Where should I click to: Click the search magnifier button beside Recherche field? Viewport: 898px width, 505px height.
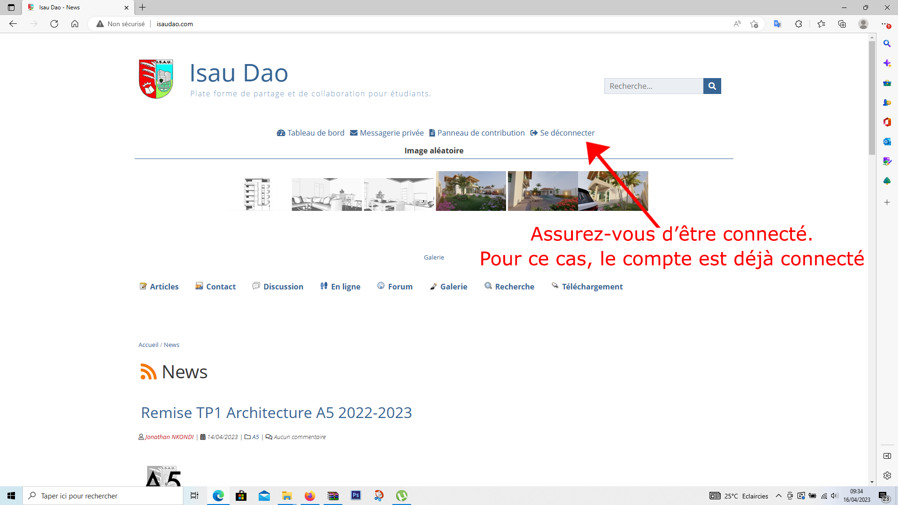(712, 86)
